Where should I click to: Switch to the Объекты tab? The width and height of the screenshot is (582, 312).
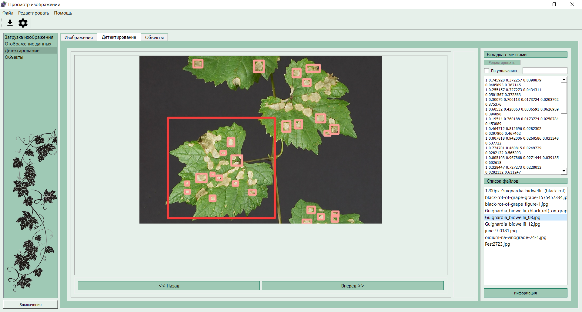coord(154,37)
